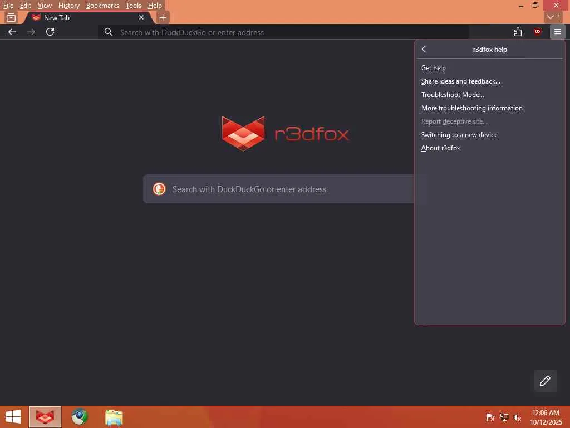Go back from r3dfox help submenu
The height and width of the screenshot is (428, 570).
point(424,49)
